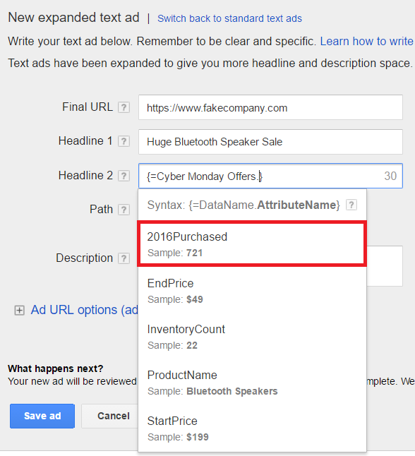Save the ad with Save ad button
The height and width of the screenshot is (456, 415).
42,416
